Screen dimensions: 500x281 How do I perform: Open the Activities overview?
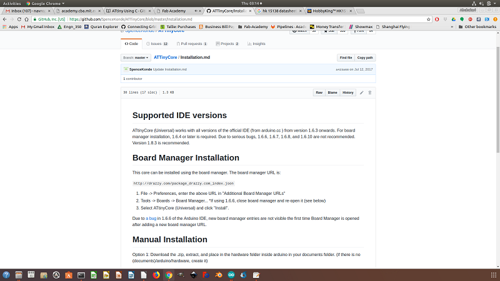[12, 4]
